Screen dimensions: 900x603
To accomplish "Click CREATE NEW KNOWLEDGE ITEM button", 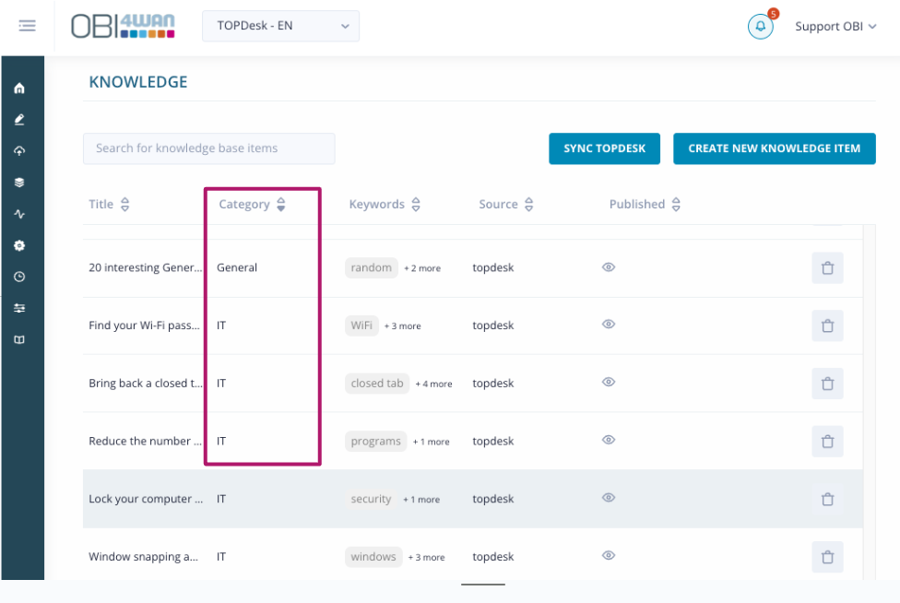I will [x=775, y=148].
